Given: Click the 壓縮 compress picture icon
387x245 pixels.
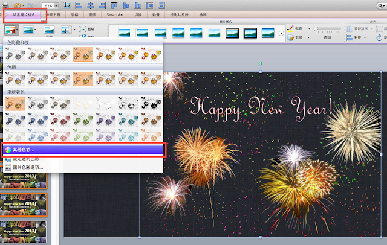Looking at the screenshot, I should point(82,29).
